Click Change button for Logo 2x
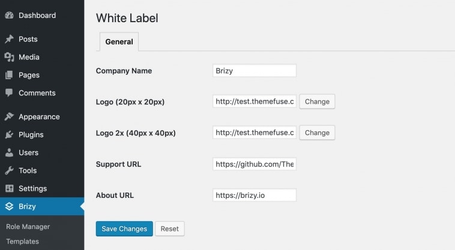This screenshot has width=455, height=250. pos(317,132)
